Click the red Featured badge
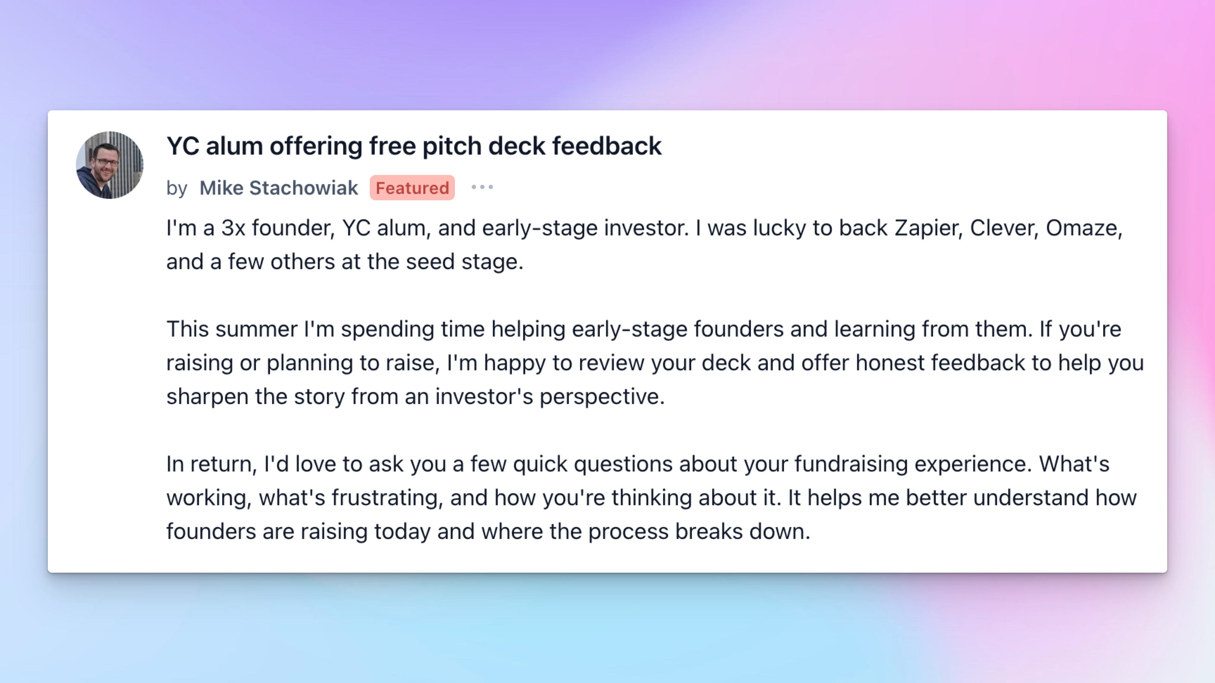Viewport: 1215px width, 683px height. pyautogui.click(x=412, y=188)
